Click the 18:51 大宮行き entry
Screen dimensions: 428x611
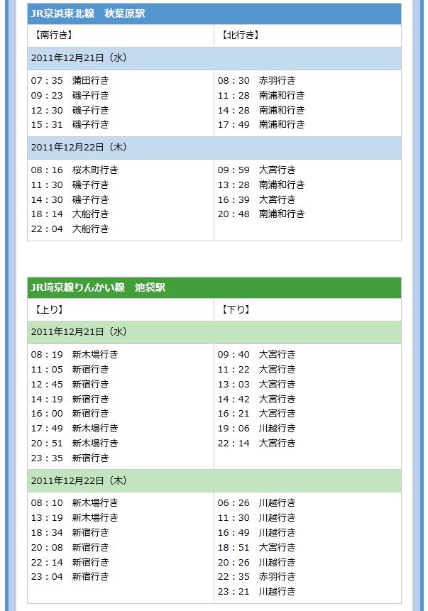257,547
